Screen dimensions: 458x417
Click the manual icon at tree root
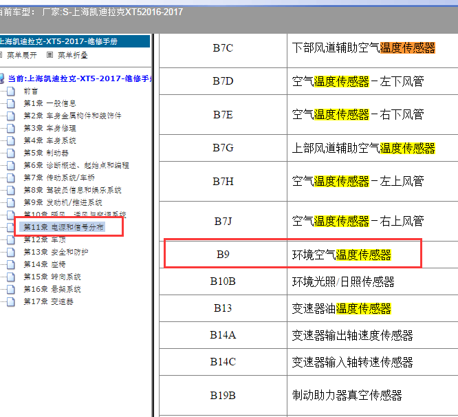[x=2, y=78]
